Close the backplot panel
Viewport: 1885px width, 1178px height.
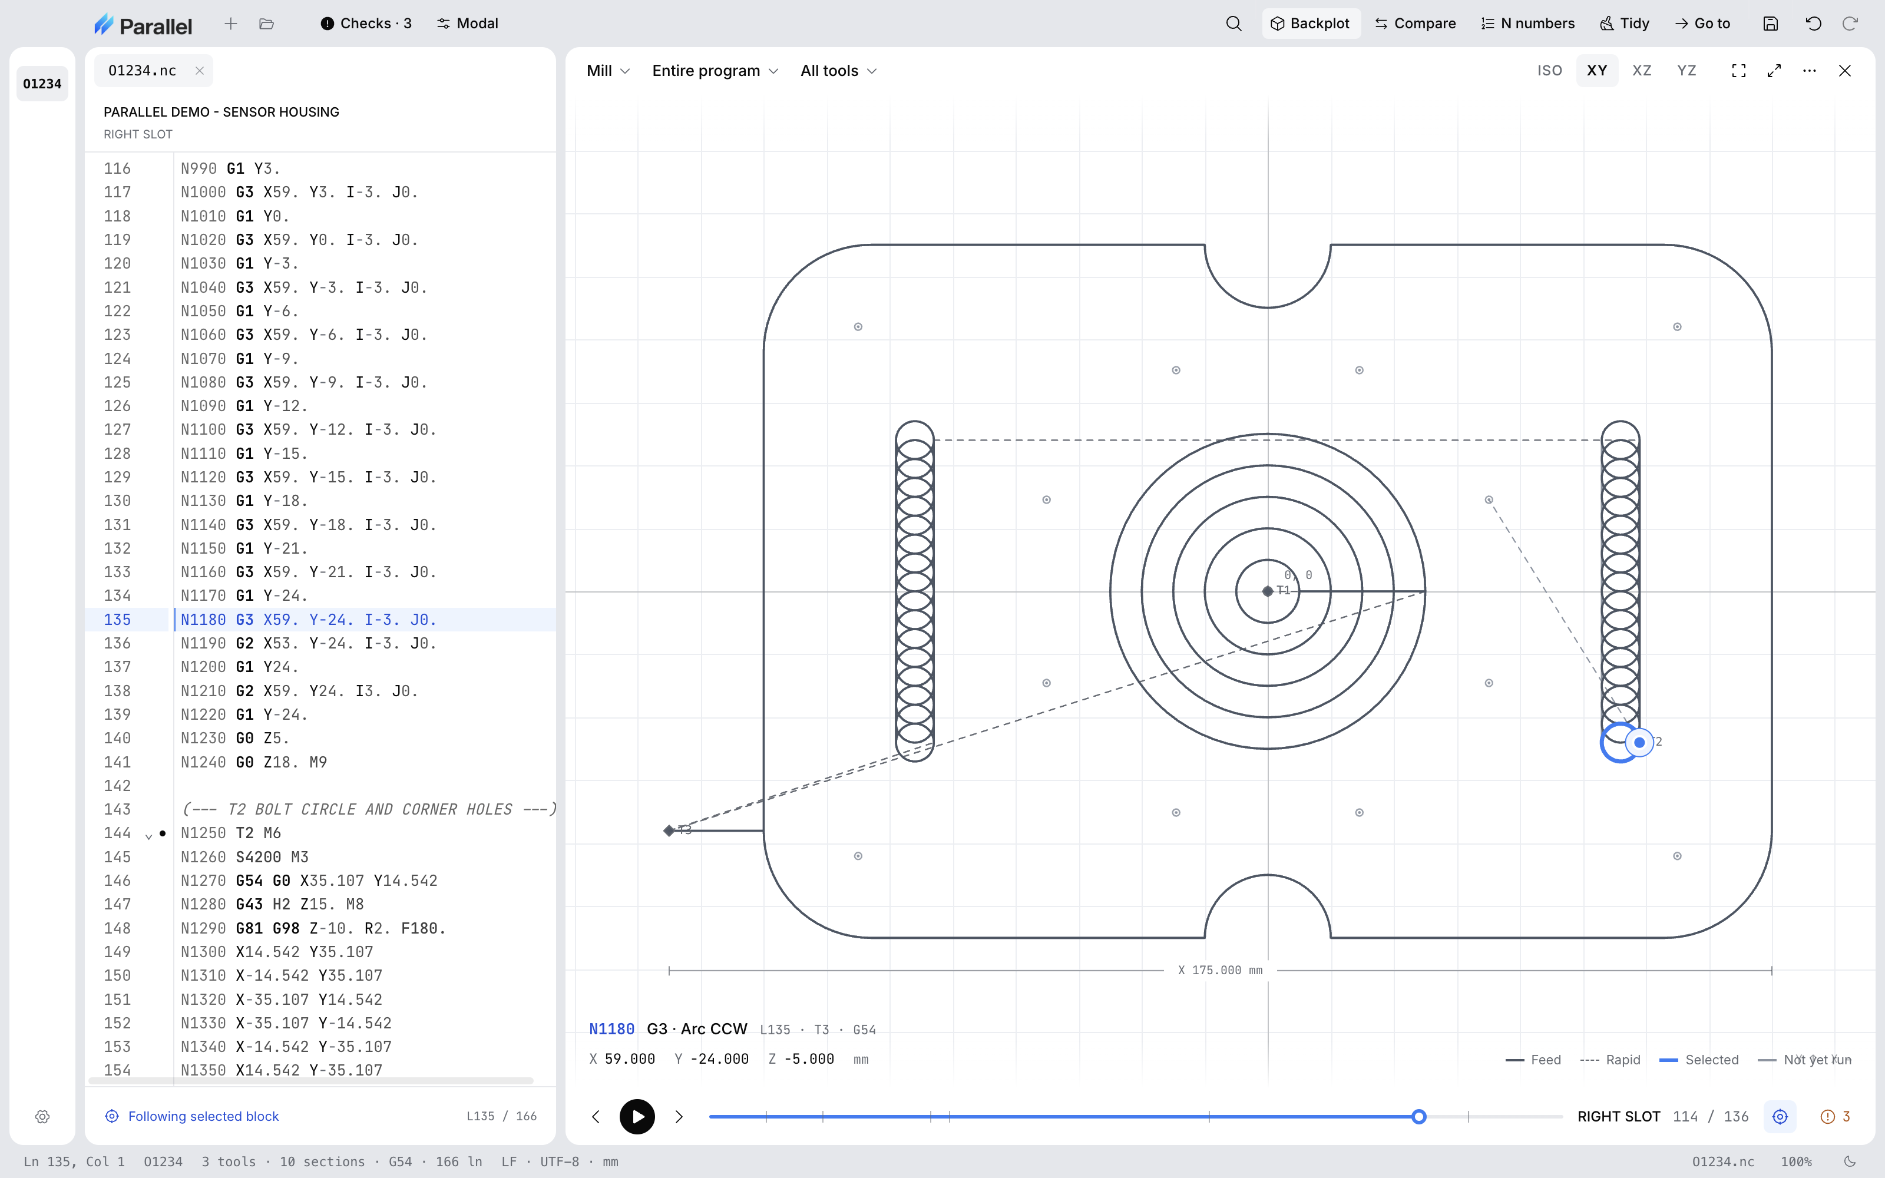1844,71
